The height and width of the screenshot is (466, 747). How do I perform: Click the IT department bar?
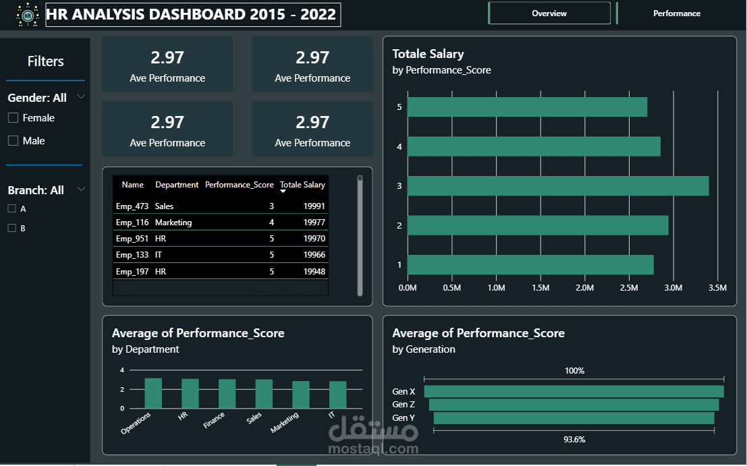tap(338, 395)
